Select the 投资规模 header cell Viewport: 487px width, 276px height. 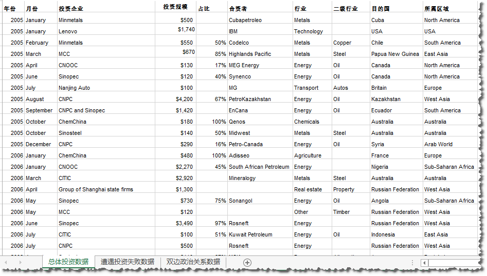tap(175, 7)
